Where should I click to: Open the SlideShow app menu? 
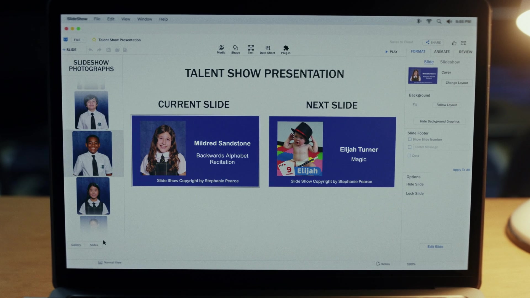(x=77, y=19)
